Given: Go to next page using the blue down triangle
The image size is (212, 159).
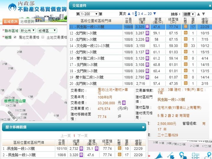Looking at the screenshot, I should (155, 13).
